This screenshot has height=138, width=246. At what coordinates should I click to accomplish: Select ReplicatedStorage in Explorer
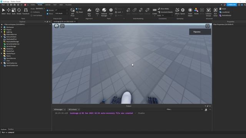13,42
